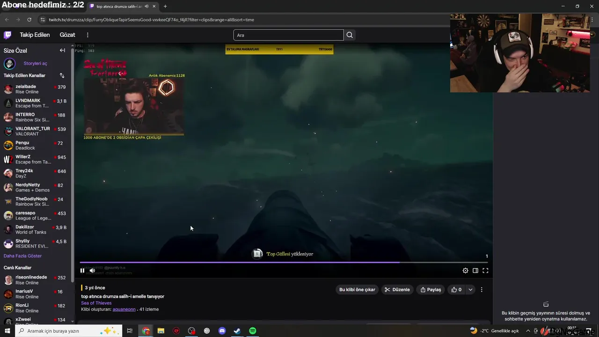View site information in the address bar
The width and height of the screenshot is (599, 337).
click(43, 20)
